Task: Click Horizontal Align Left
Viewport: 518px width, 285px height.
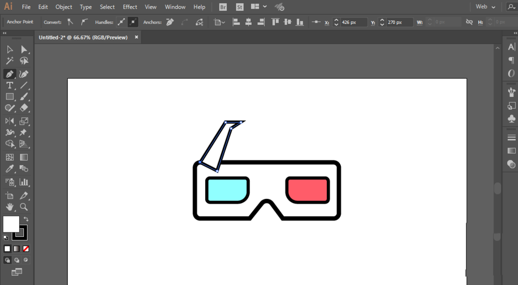Action: click(236, 22)
